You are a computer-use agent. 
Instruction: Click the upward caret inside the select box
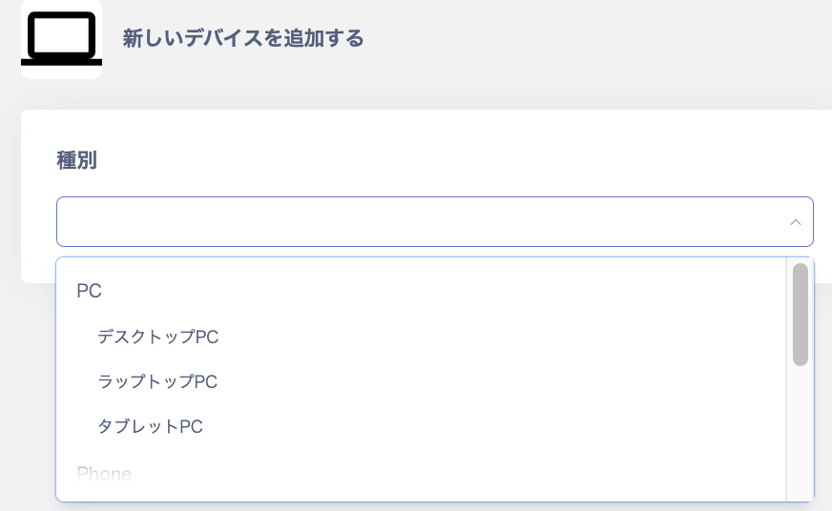click(795, 222)
